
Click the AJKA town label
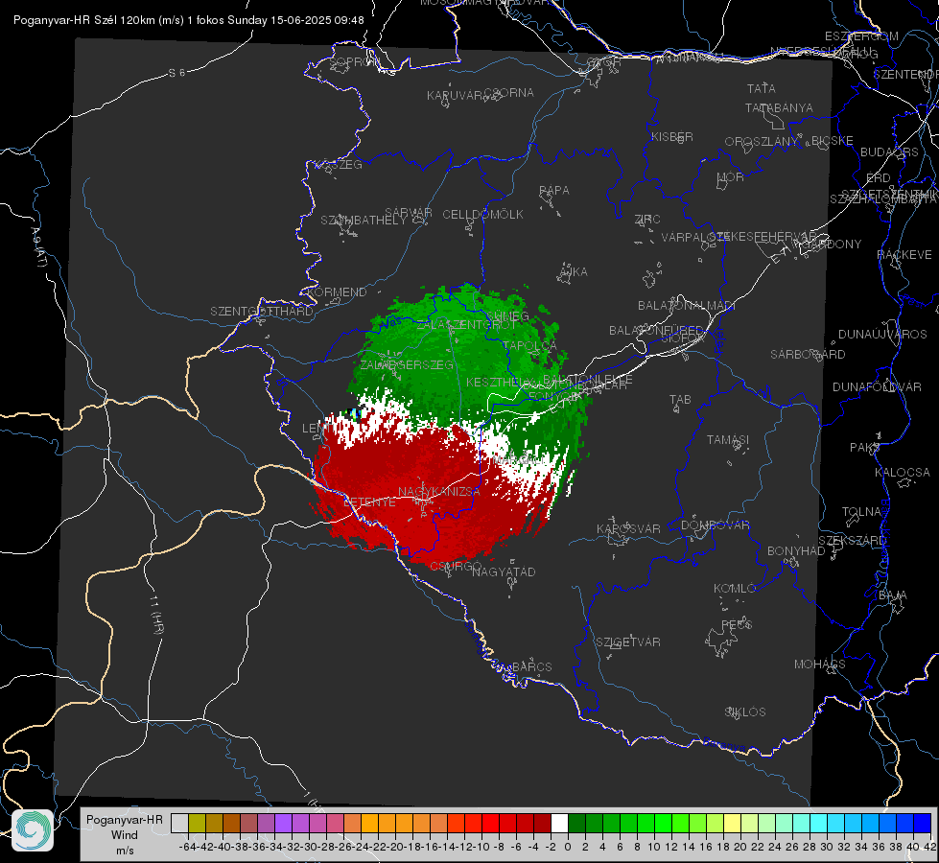573,272
